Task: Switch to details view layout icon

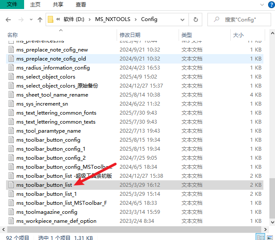Action: tap(261, 237)
